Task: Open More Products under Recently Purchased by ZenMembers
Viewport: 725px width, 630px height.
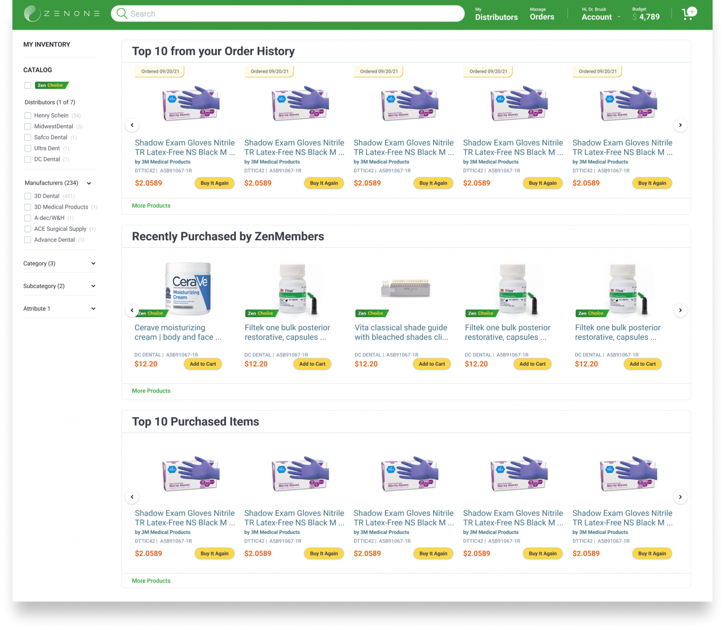Action: 151,391
